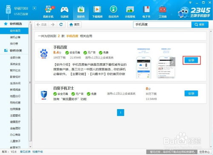Click the 手机百度 paw app icon
The height and width of the screenshot is (155, 213).
[x=44, y=54]
